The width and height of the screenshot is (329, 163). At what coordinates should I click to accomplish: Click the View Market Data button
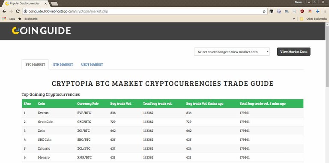tap(294, 51)
